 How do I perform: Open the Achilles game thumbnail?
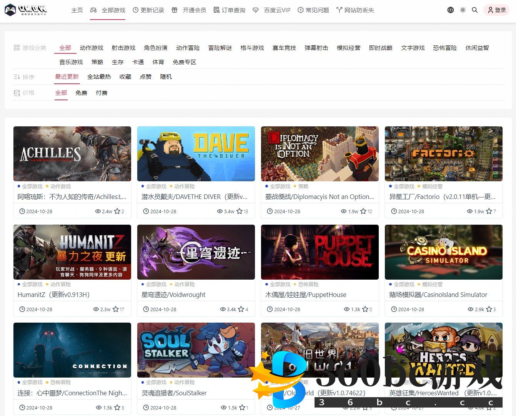[x=72, y=154]
